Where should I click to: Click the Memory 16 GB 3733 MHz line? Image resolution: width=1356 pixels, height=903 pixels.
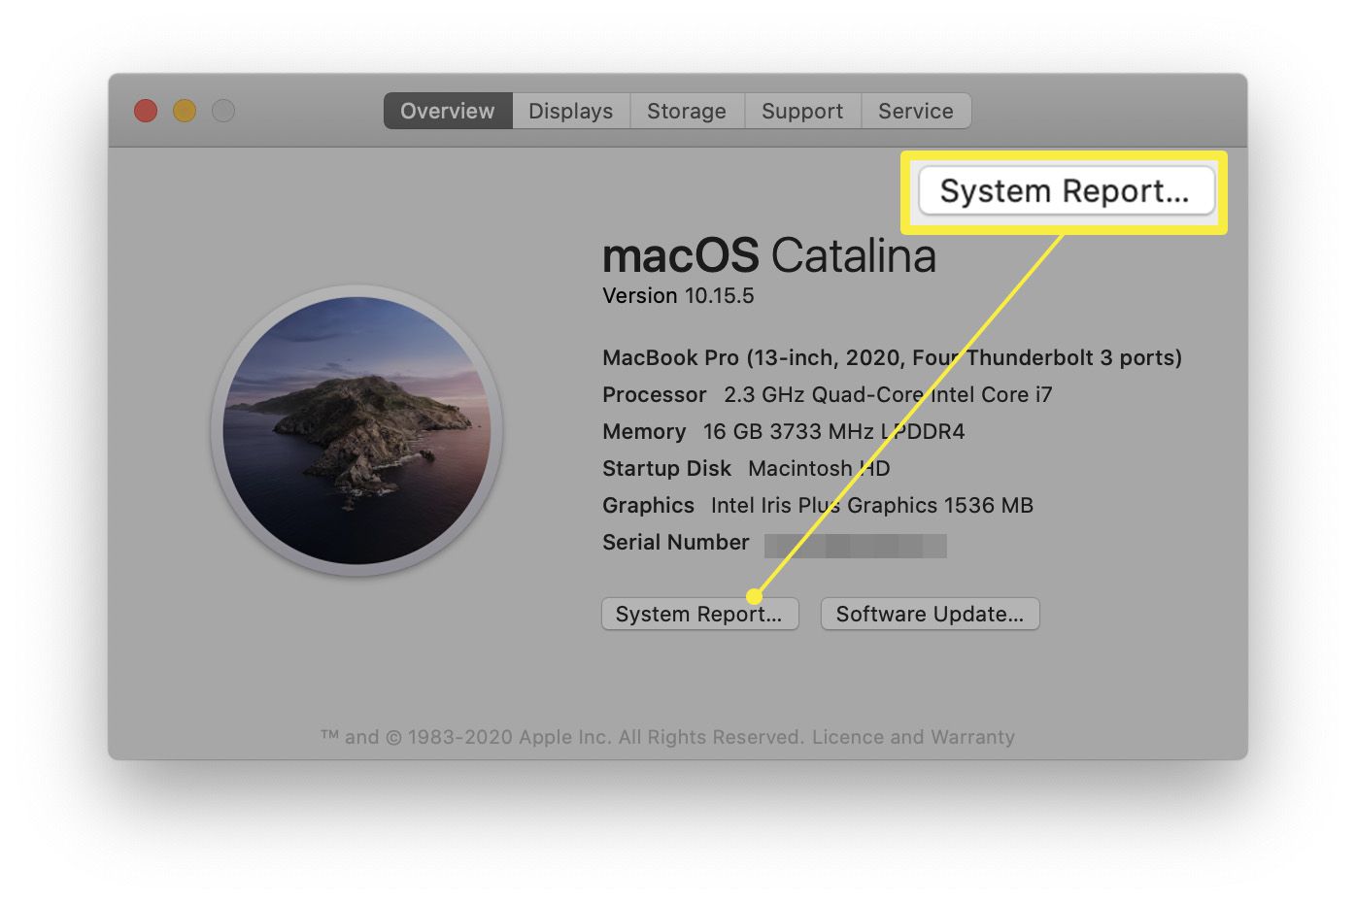point(783,431)
